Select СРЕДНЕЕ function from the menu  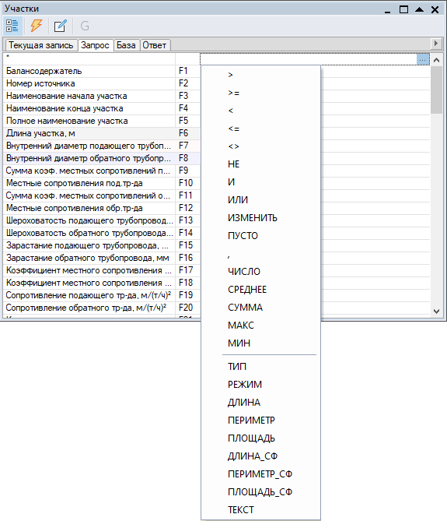(260, 290)
